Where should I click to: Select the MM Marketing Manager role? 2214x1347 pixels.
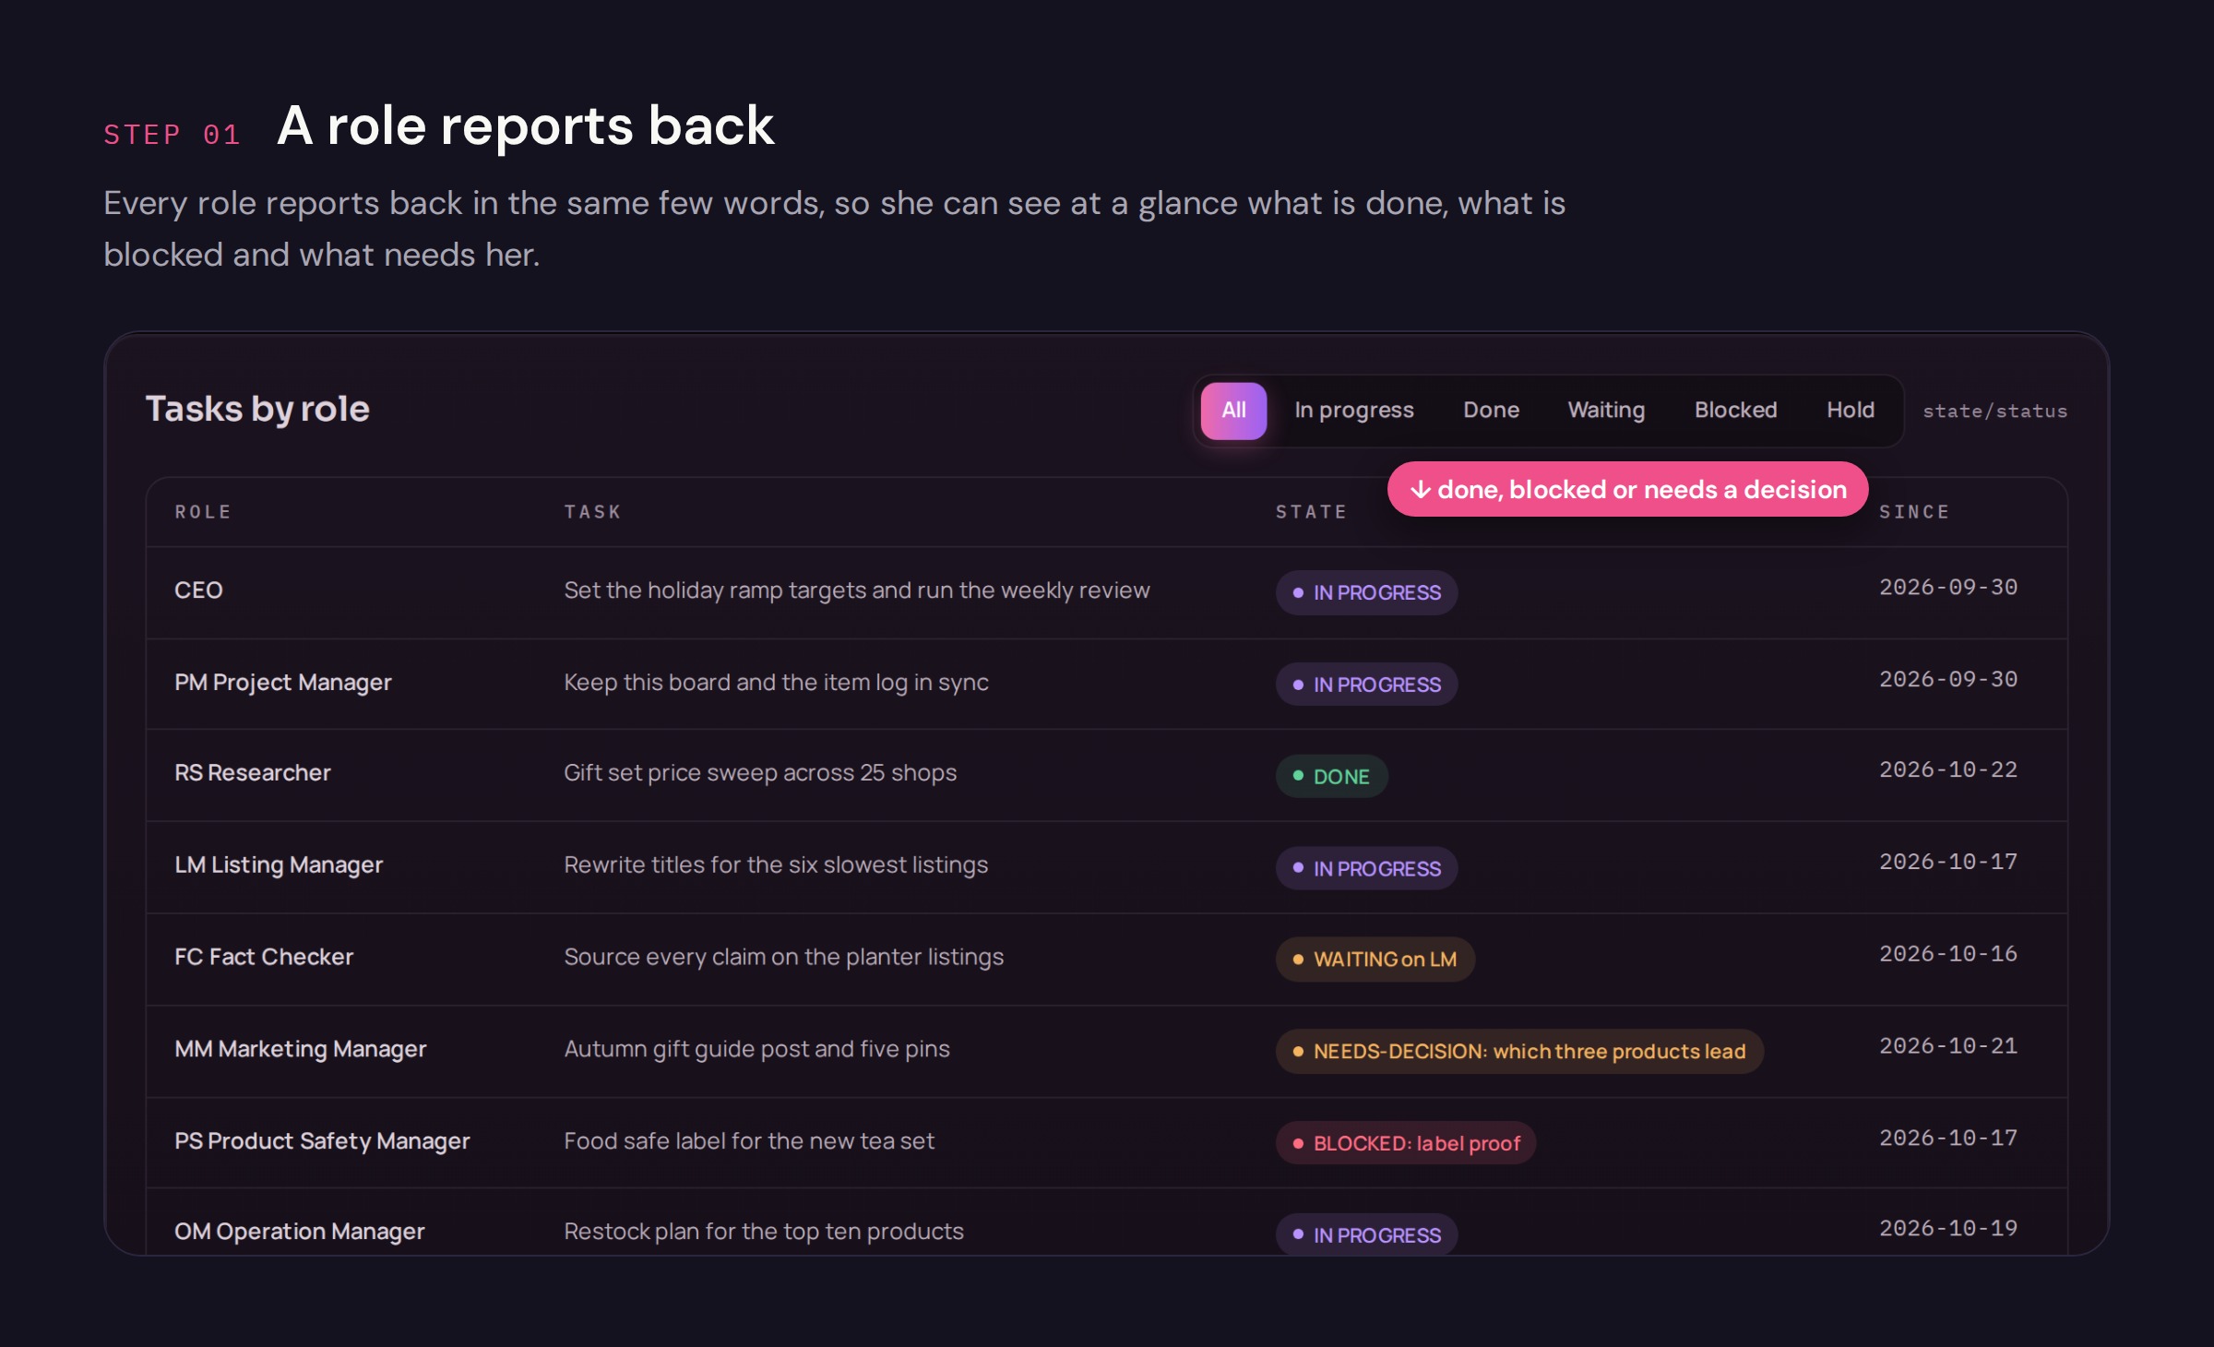[x=300, y=1049]
